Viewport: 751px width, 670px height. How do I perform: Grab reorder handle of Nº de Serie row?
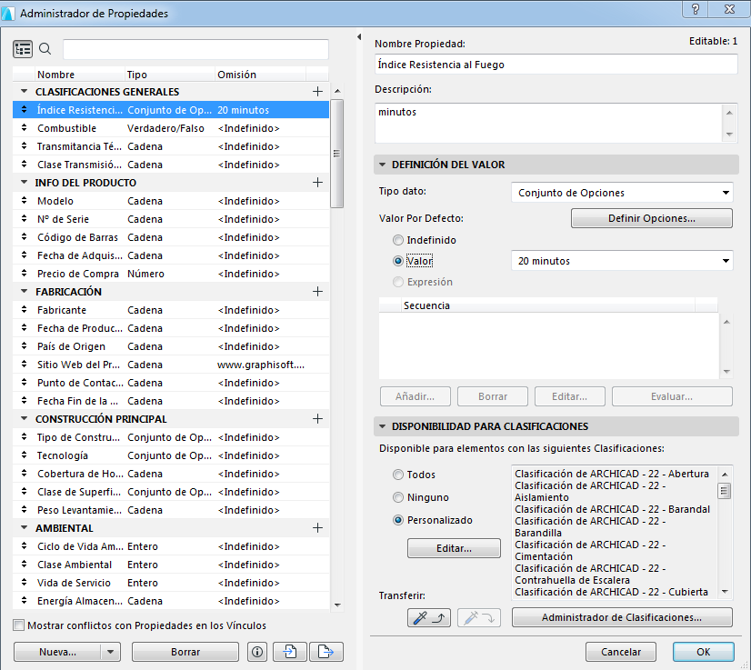(24, 219)
